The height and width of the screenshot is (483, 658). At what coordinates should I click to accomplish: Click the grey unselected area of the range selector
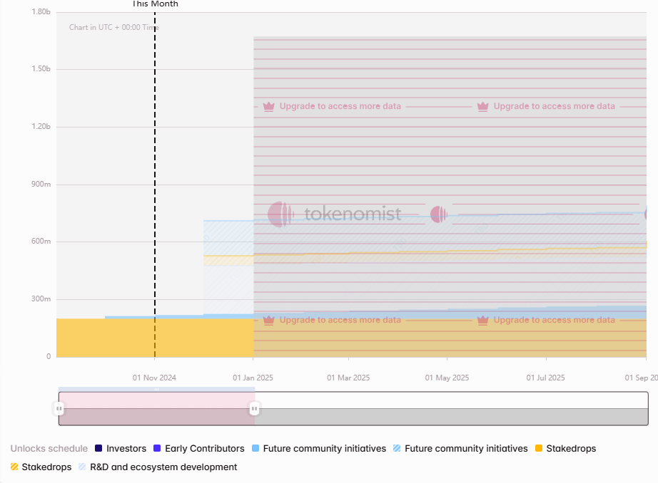coord(450,417)
